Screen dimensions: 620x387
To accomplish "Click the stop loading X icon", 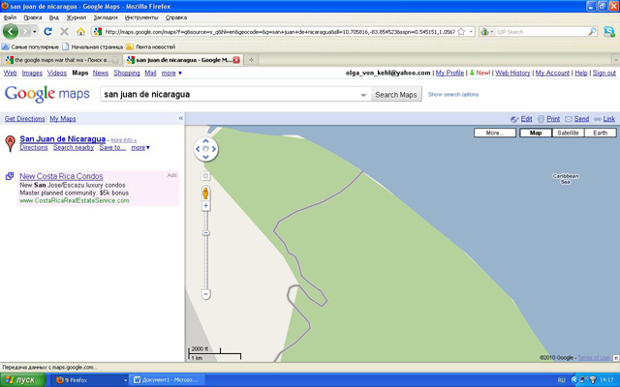I will click(x=64, y=32).
